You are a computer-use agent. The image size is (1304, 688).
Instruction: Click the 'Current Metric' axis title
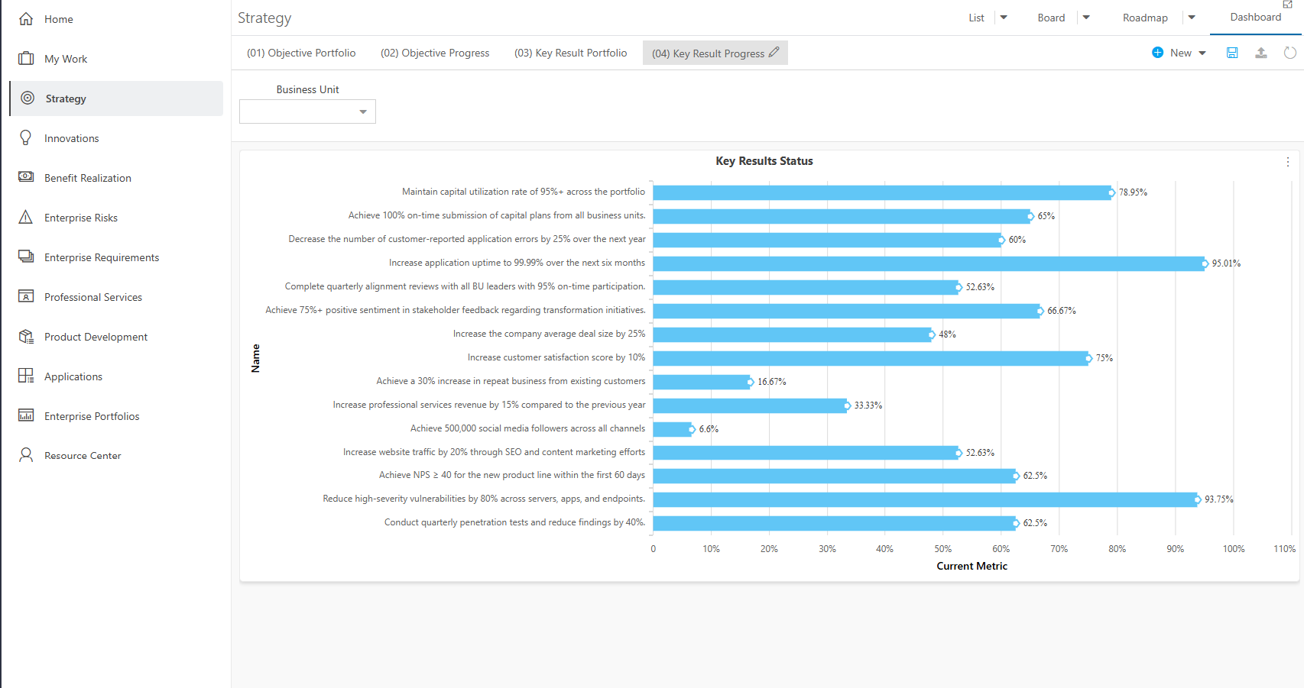972,566
